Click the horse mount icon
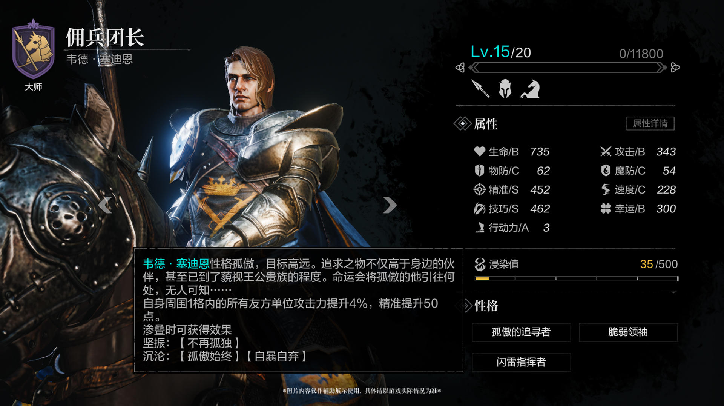The width and height of the screenshot is (724, 406). 530,89
